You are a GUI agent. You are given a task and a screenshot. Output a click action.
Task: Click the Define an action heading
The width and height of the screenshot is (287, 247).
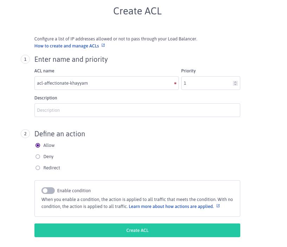(60, 134)
